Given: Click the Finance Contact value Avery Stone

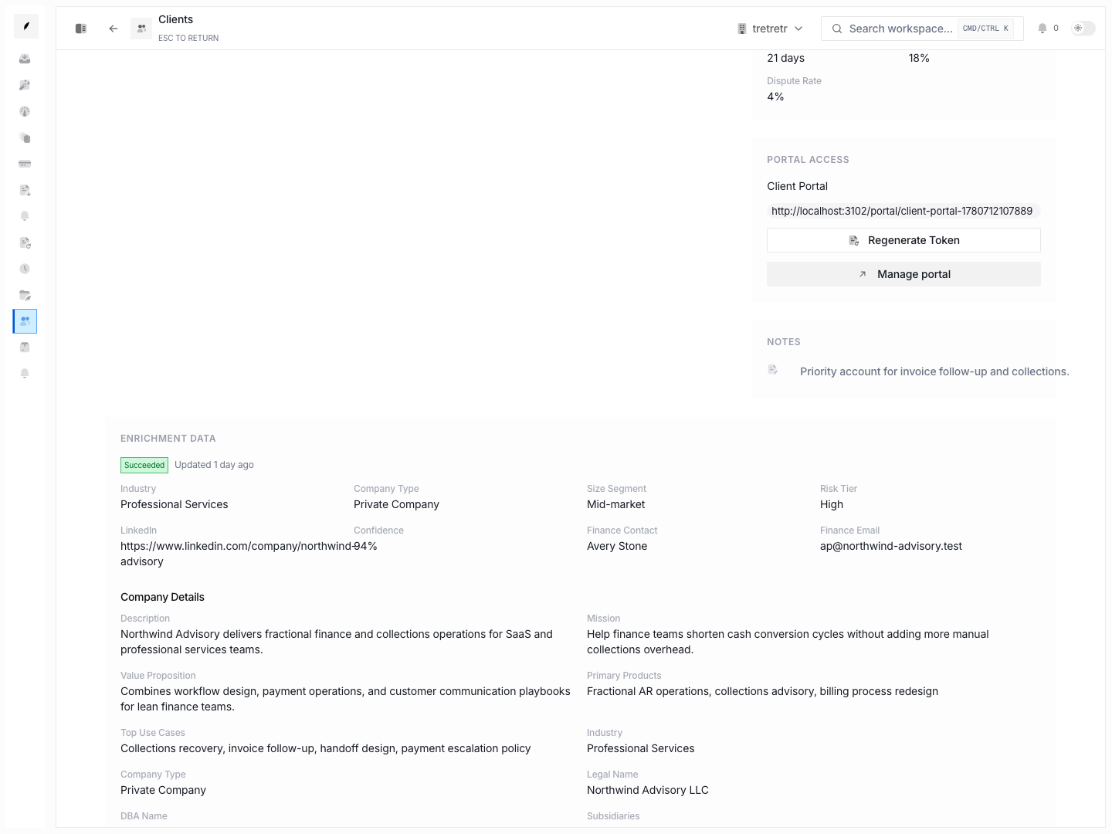Looking at the screenshot, I should click(617, 546).
